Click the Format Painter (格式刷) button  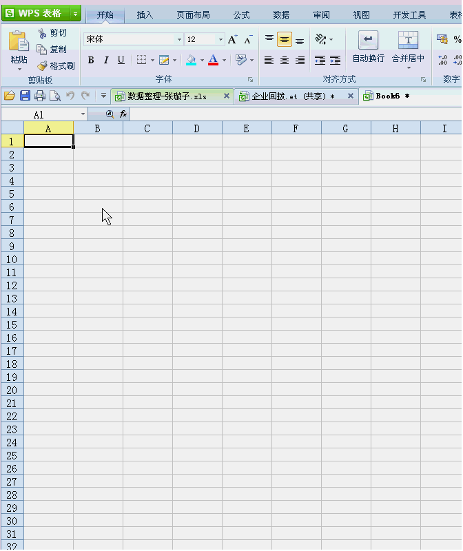click(55, 66)
